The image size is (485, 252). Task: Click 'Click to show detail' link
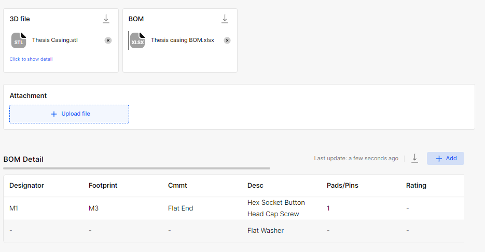31,59
